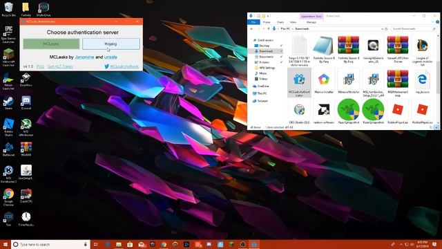Open Task View on the taskbar
442x249 pixels.
tap(95, 244)
